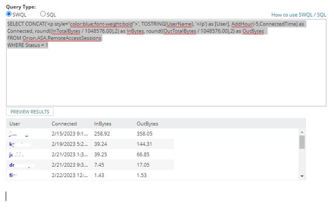Select the 2/21/2023 9:3... connected cell
Viewport: 334px width, 218px height.
point(69,165)
